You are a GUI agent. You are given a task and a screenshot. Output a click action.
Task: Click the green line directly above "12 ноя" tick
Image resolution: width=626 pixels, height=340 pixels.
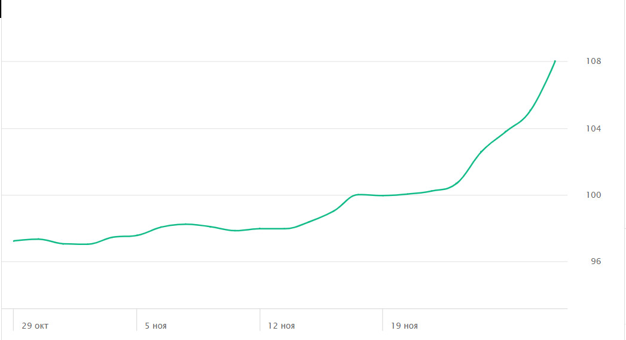260,228
